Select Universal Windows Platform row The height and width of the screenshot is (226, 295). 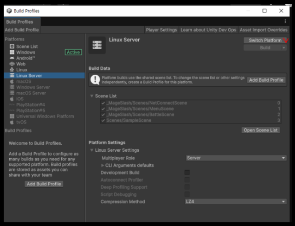tap(44, 116)
